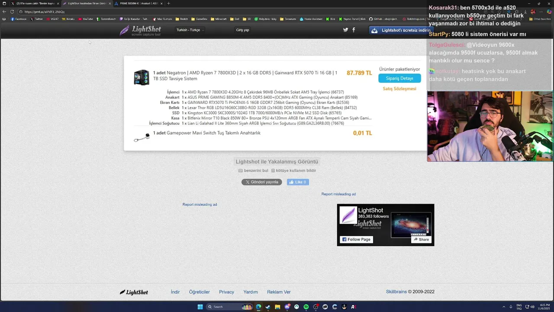554x312 pixels.
Task: Open the Windows Start menu
Action: click(200, 307)
